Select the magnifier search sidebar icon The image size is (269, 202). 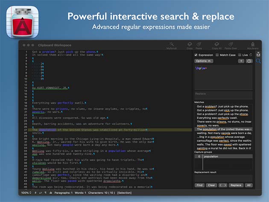[x=258, y=61]
